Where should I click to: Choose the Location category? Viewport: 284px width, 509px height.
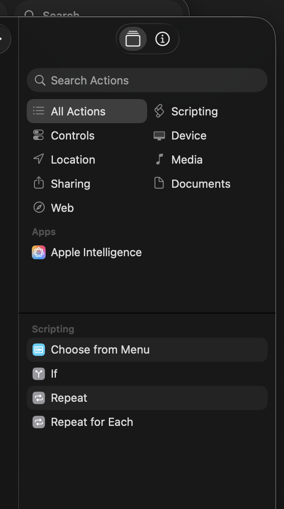click(x=73, y=160)
